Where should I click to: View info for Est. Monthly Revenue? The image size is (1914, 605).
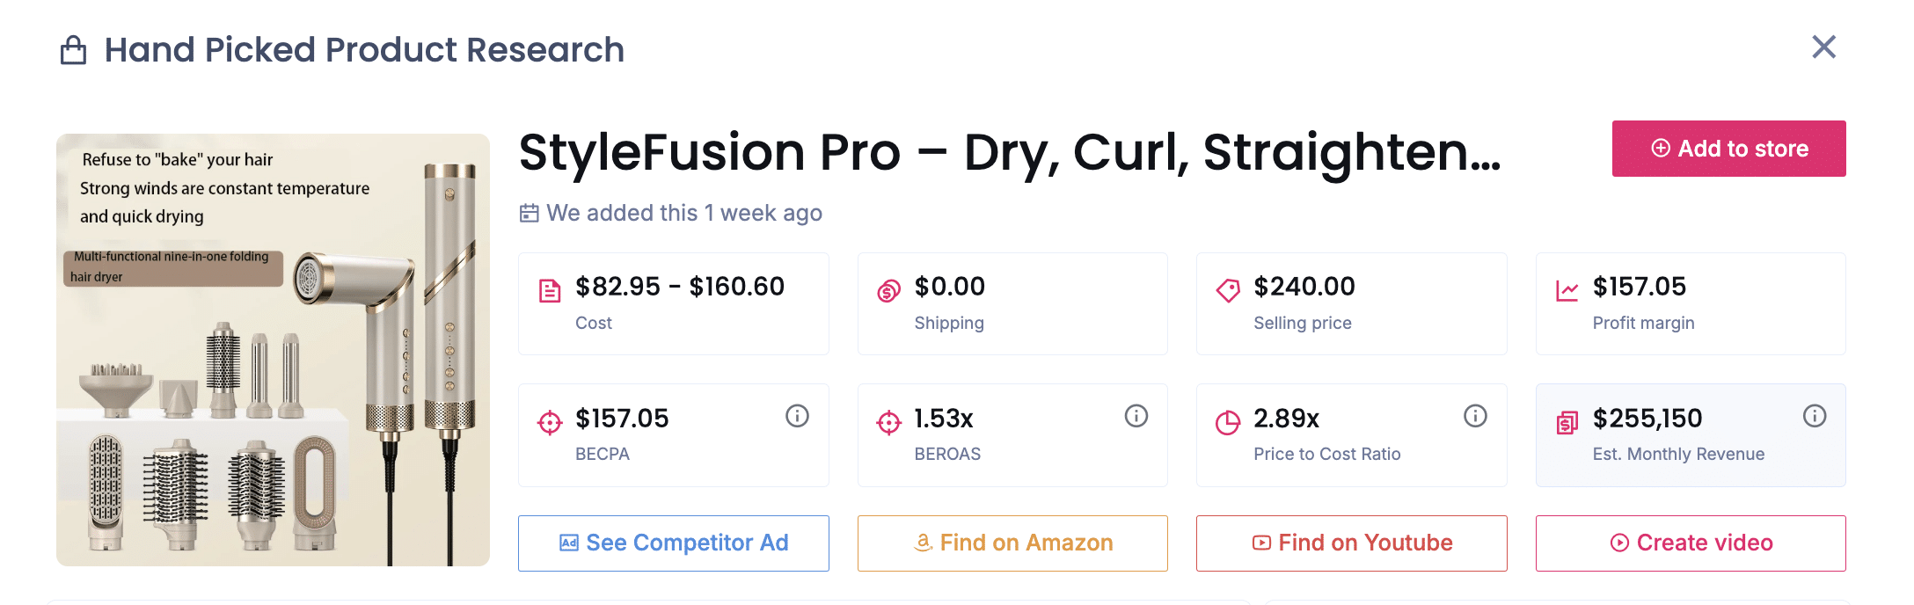coord(1814,416)
